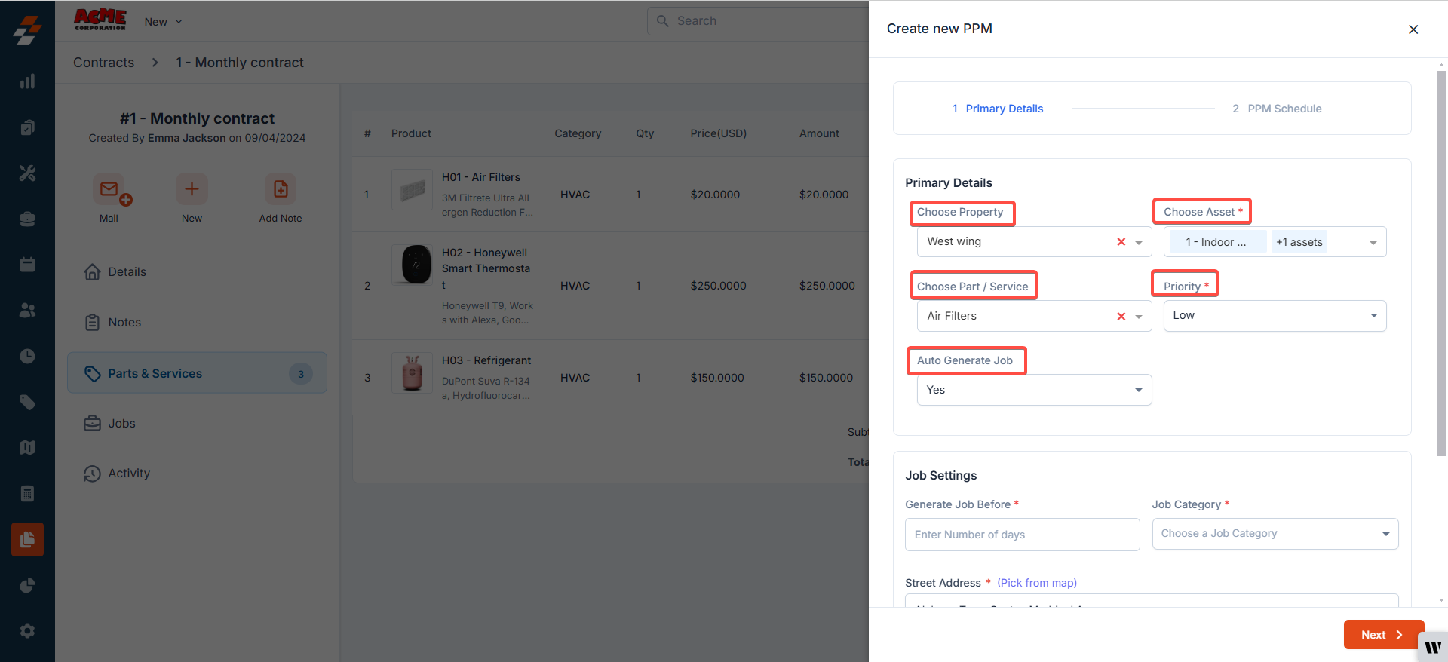The width and height of the screenshot is (1448, 662).
Task: Clear the West wing property selection
Action: coord(1121,242)
